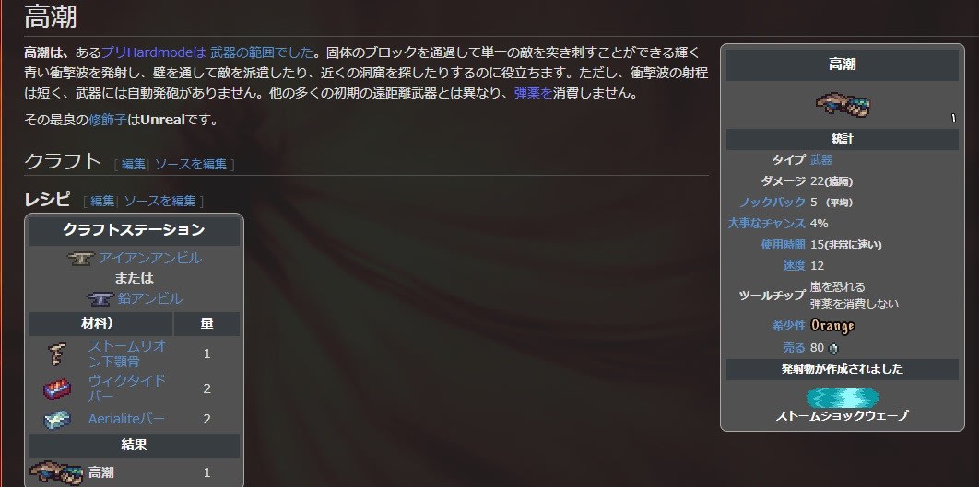Image resolution: width=979 pixels, height=487 pixels.
Task: Click the Storm Shockwave projectile image
Action: 843,398
